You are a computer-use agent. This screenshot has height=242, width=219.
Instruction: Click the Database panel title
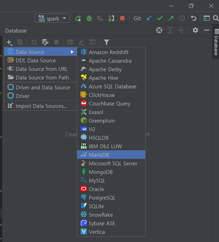click(16, 30)
